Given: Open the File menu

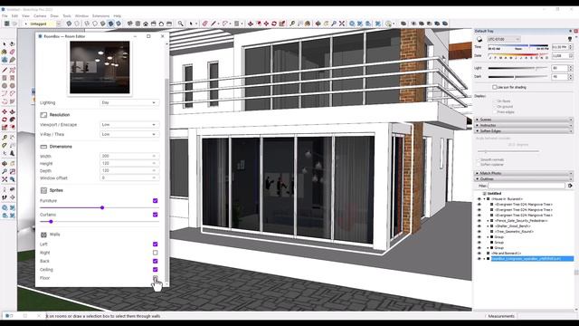Looking at the screenshot, I should (5, 16).
